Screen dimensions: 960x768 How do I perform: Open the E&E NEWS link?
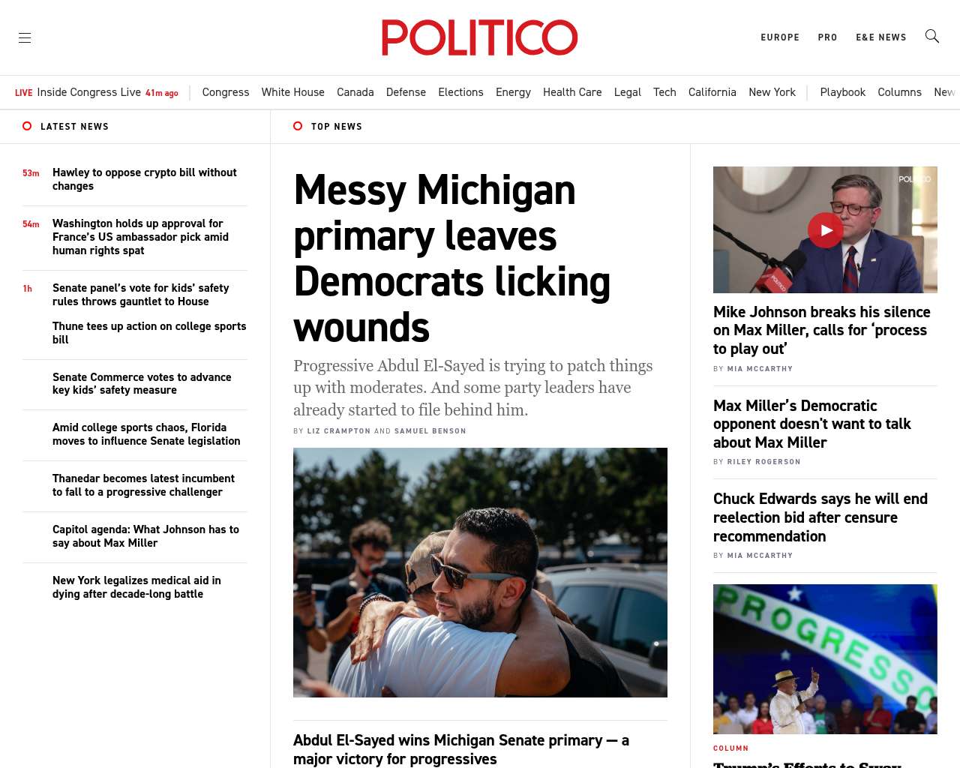(881, 37)
